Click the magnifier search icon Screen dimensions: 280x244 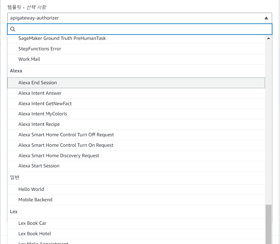[13, 29]
